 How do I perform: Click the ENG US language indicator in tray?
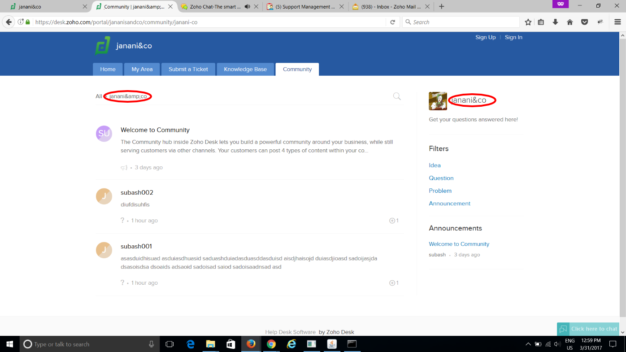[569, 344]
